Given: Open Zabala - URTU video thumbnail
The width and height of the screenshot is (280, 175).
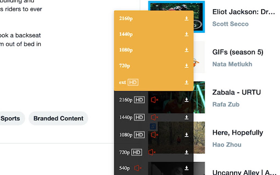Looking at the screenshot, I should (x=199, y=97).
